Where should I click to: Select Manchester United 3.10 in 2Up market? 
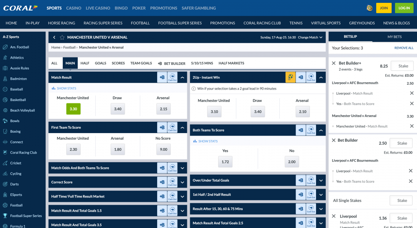(214, 112)
